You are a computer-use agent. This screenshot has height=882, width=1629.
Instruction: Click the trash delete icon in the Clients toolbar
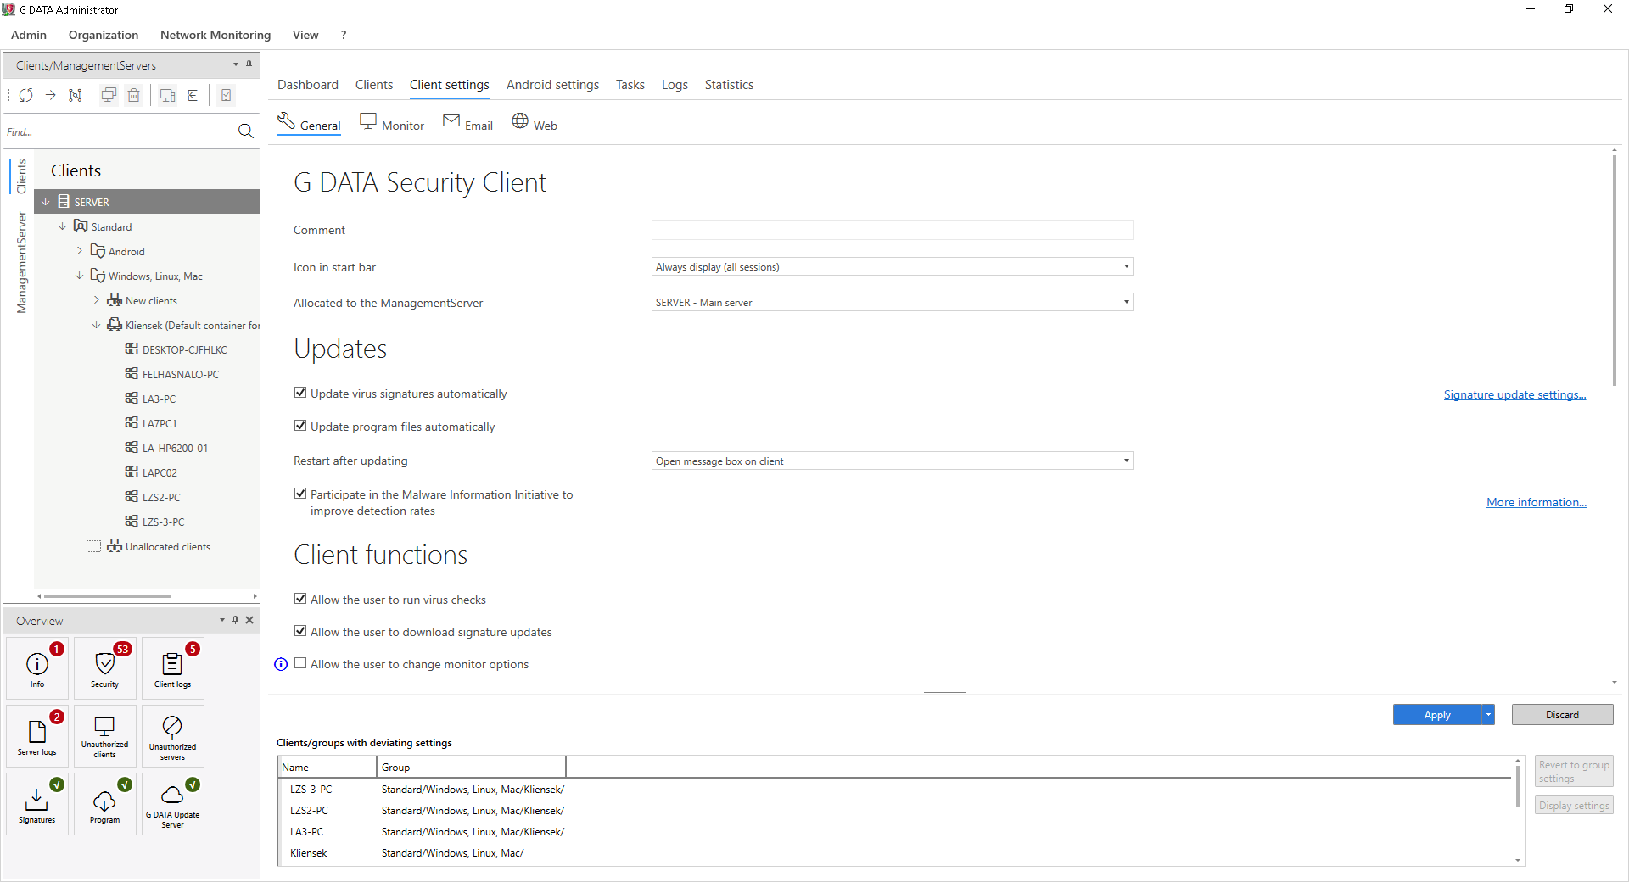(x=134, y=95)
